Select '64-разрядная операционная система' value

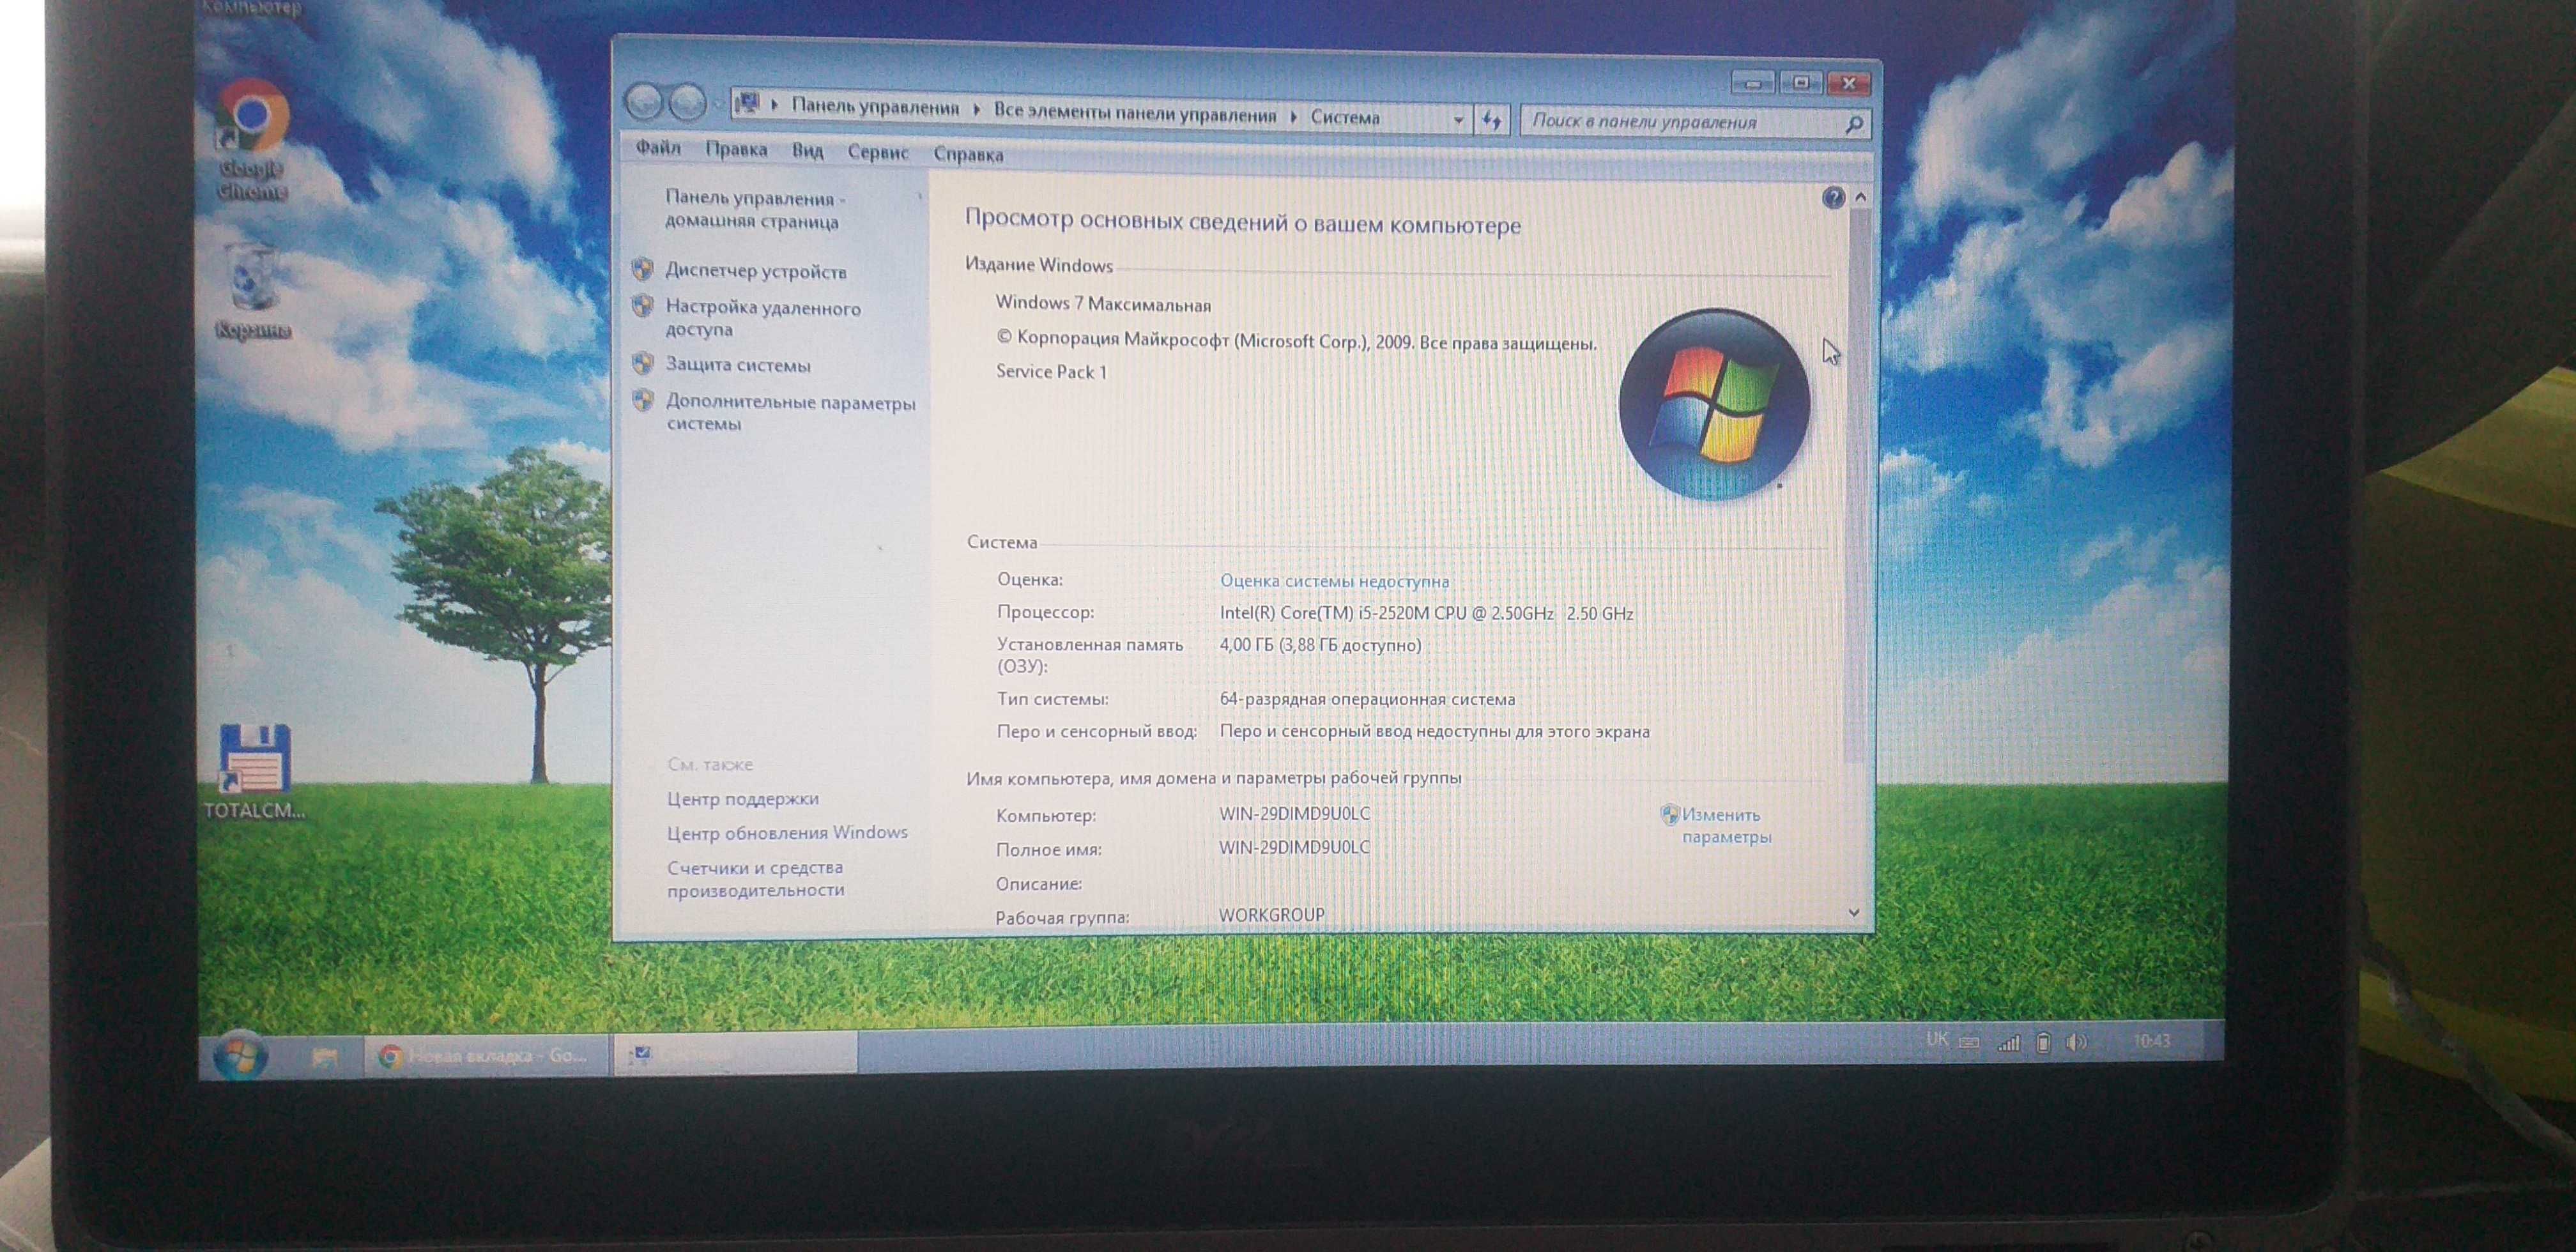pyautogui.click(x=1367, y=699)
